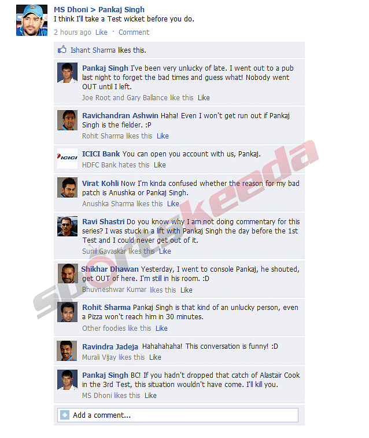Click the ICICI Bank logo avatar

click(x=67, y=158)
